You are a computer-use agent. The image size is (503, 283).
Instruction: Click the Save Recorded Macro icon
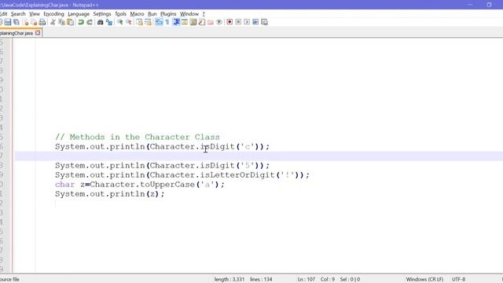tap(264, 22)
